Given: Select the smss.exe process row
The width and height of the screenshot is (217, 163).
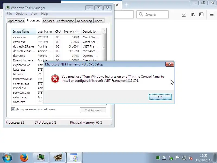Looking at the screenshot, I should (x=28, y=102).
